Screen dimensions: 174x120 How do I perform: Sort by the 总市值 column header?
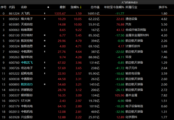pos(95,7)
